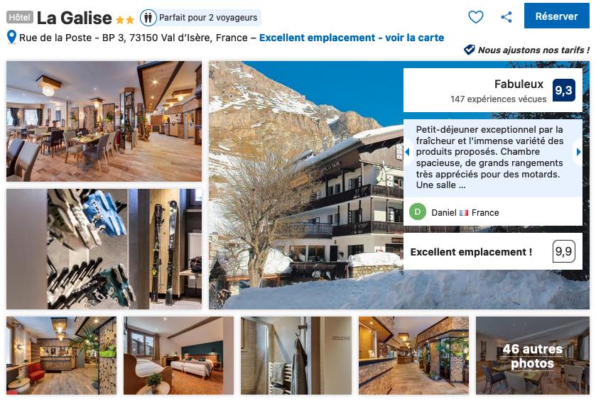Click the Réserver button
This screenshot has width=596, height=401.
556,16
